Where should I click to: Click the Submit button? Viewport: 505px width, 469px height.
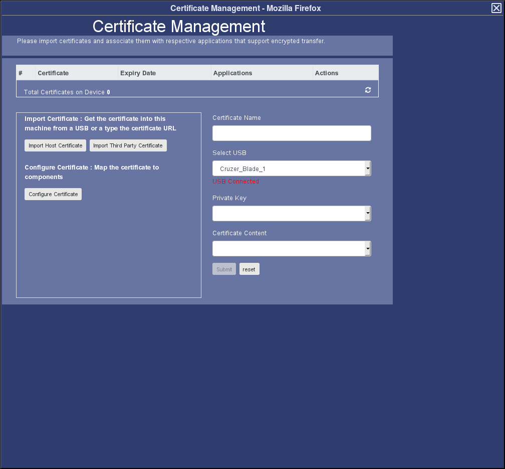coord(224,269)
